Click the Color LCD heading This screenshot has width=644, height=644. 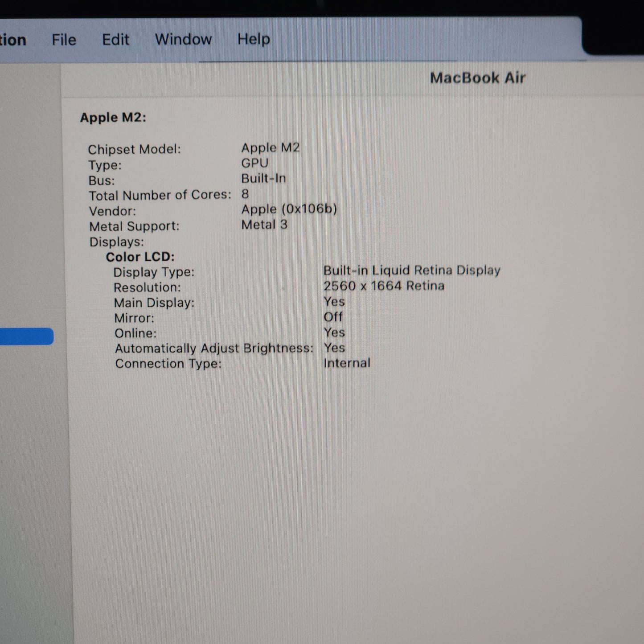[140, 257]
